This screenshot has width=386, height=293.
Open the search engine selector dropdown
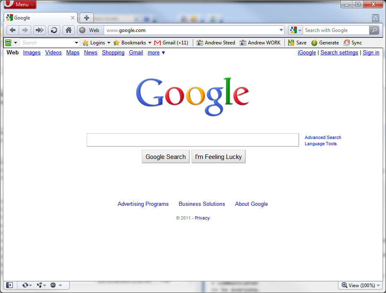295,30
